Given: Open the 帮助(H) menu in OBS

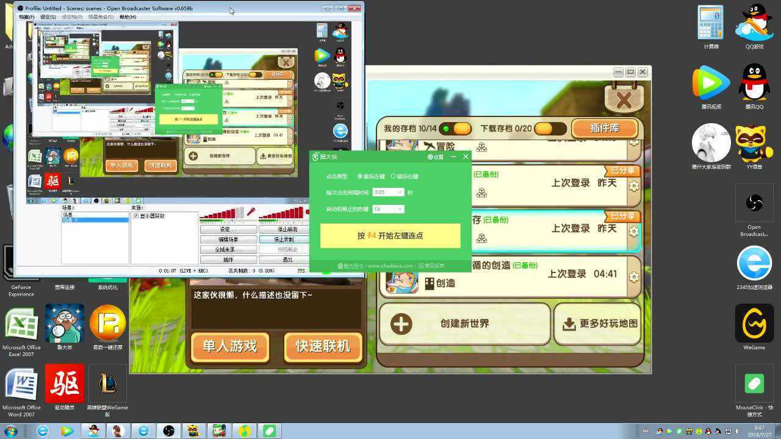Looking at the screenshot, I should pyautogui.click(x=128, y=17).
